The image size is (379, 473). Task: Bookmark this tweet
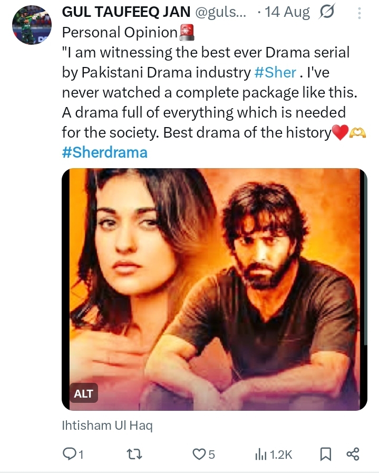(x=326, y=454)
